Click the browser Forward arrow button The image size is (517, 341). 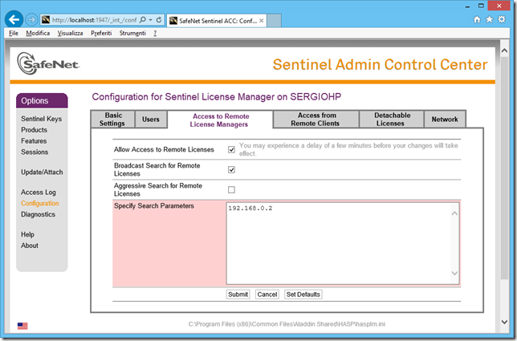pyautogui.click(x=31, y=20)
